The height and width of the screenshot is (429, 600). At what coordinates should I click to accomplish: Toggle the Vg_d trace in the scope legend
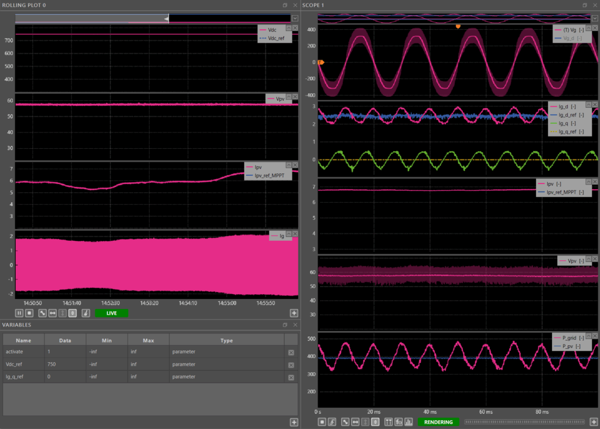(569, 38)
